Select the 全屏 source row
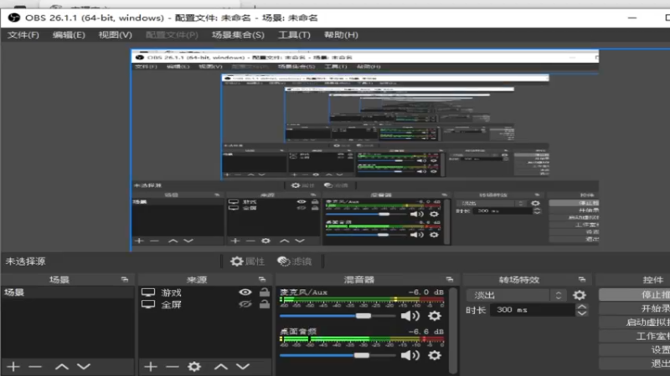The image size is (670, 376). 205,304
